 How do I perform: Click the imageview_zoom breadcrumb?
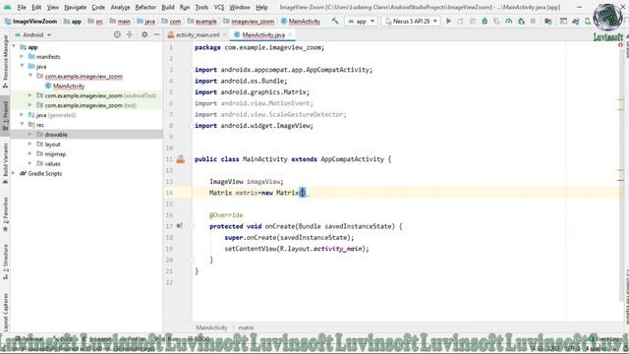tap(249, 21)
